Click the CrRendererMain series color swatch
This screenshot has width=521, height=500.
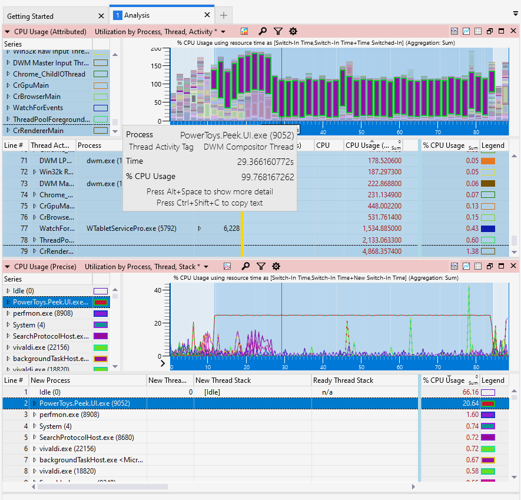click(x=101, y=131)
